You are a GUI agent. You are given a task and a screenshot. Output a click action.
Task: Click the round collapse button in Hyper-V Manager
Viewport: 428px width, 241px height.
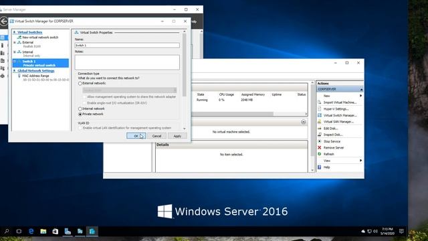303,122
